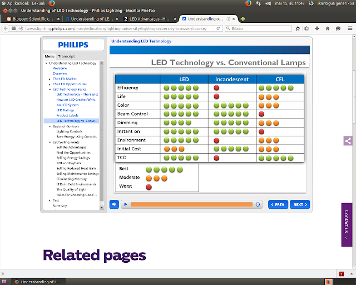Open the Product Labels lesson
This screenshot has width=356, height=285.
pos(67,115)
